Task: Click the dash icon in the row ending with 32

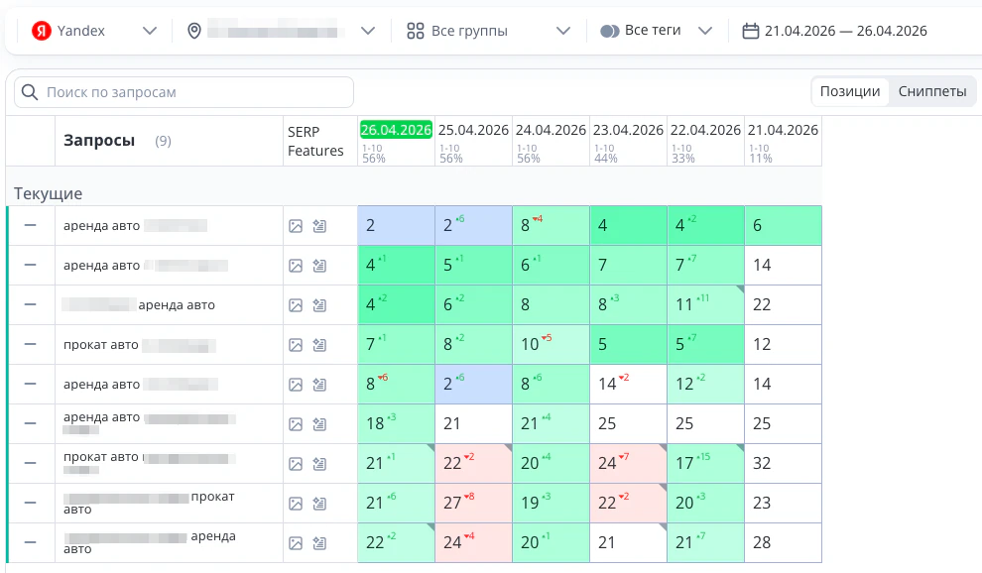Action: [30, 463]
